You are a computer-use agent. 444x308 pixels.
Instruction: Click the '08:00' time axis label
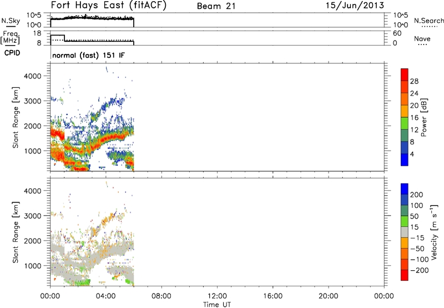162,296
